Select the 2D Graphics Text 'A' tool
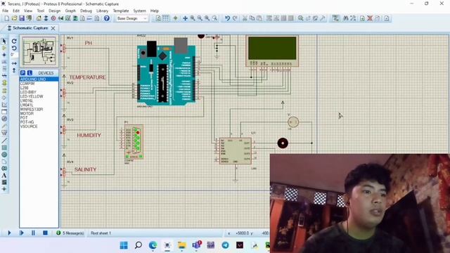The width and height of the screenshot is (450, 253). [4, 175]
